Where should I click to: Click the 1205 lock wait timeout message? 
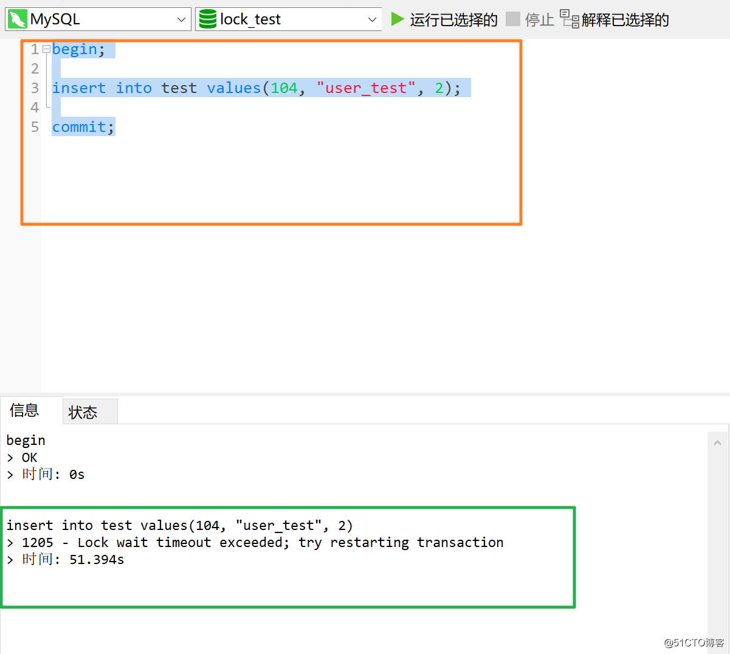[255, 542]
